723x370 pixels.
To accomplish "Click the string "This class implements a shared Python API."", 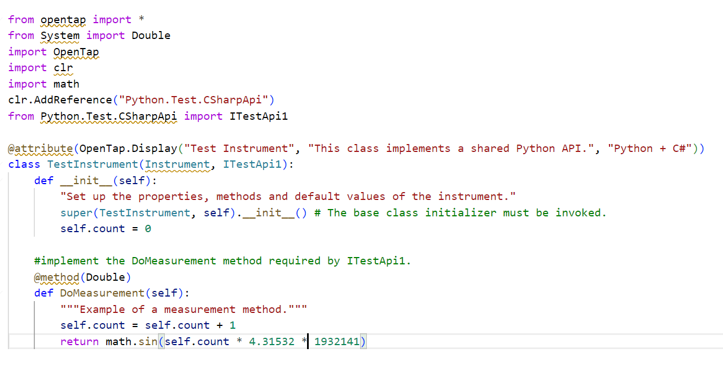I will pyautogui.click(x=452, y=149).
